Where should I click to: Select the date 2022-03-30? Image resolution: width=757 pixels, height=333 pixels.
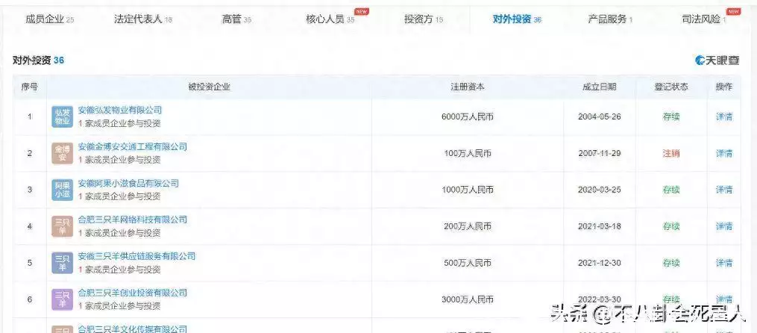(x=599, y=299)
